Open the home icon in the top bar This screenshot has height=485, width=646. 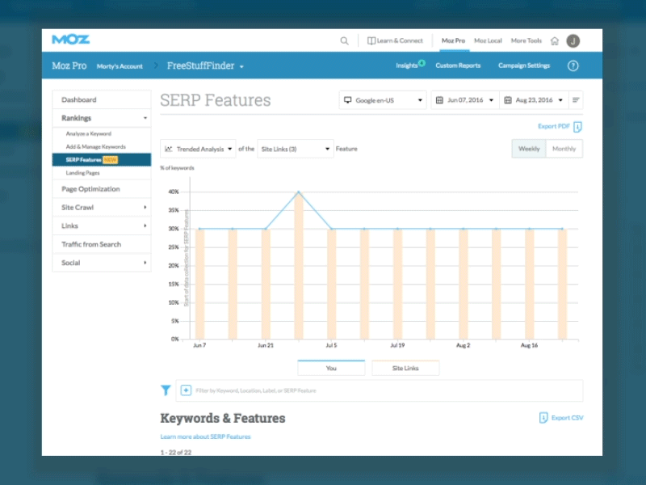click(x=556, y=40)
